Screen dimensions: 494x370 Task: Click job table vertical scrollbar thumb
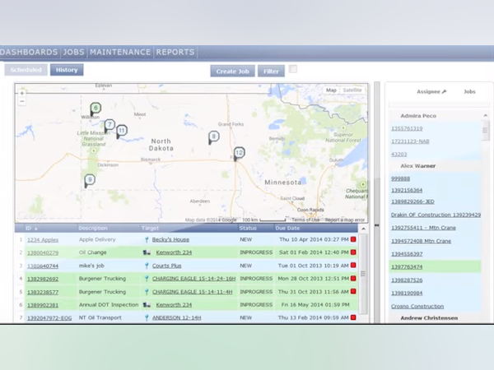pos(363,274)
